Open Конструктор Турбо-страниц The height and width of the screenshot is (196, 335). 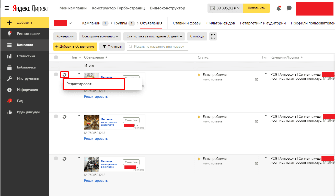tap(118, 8)
